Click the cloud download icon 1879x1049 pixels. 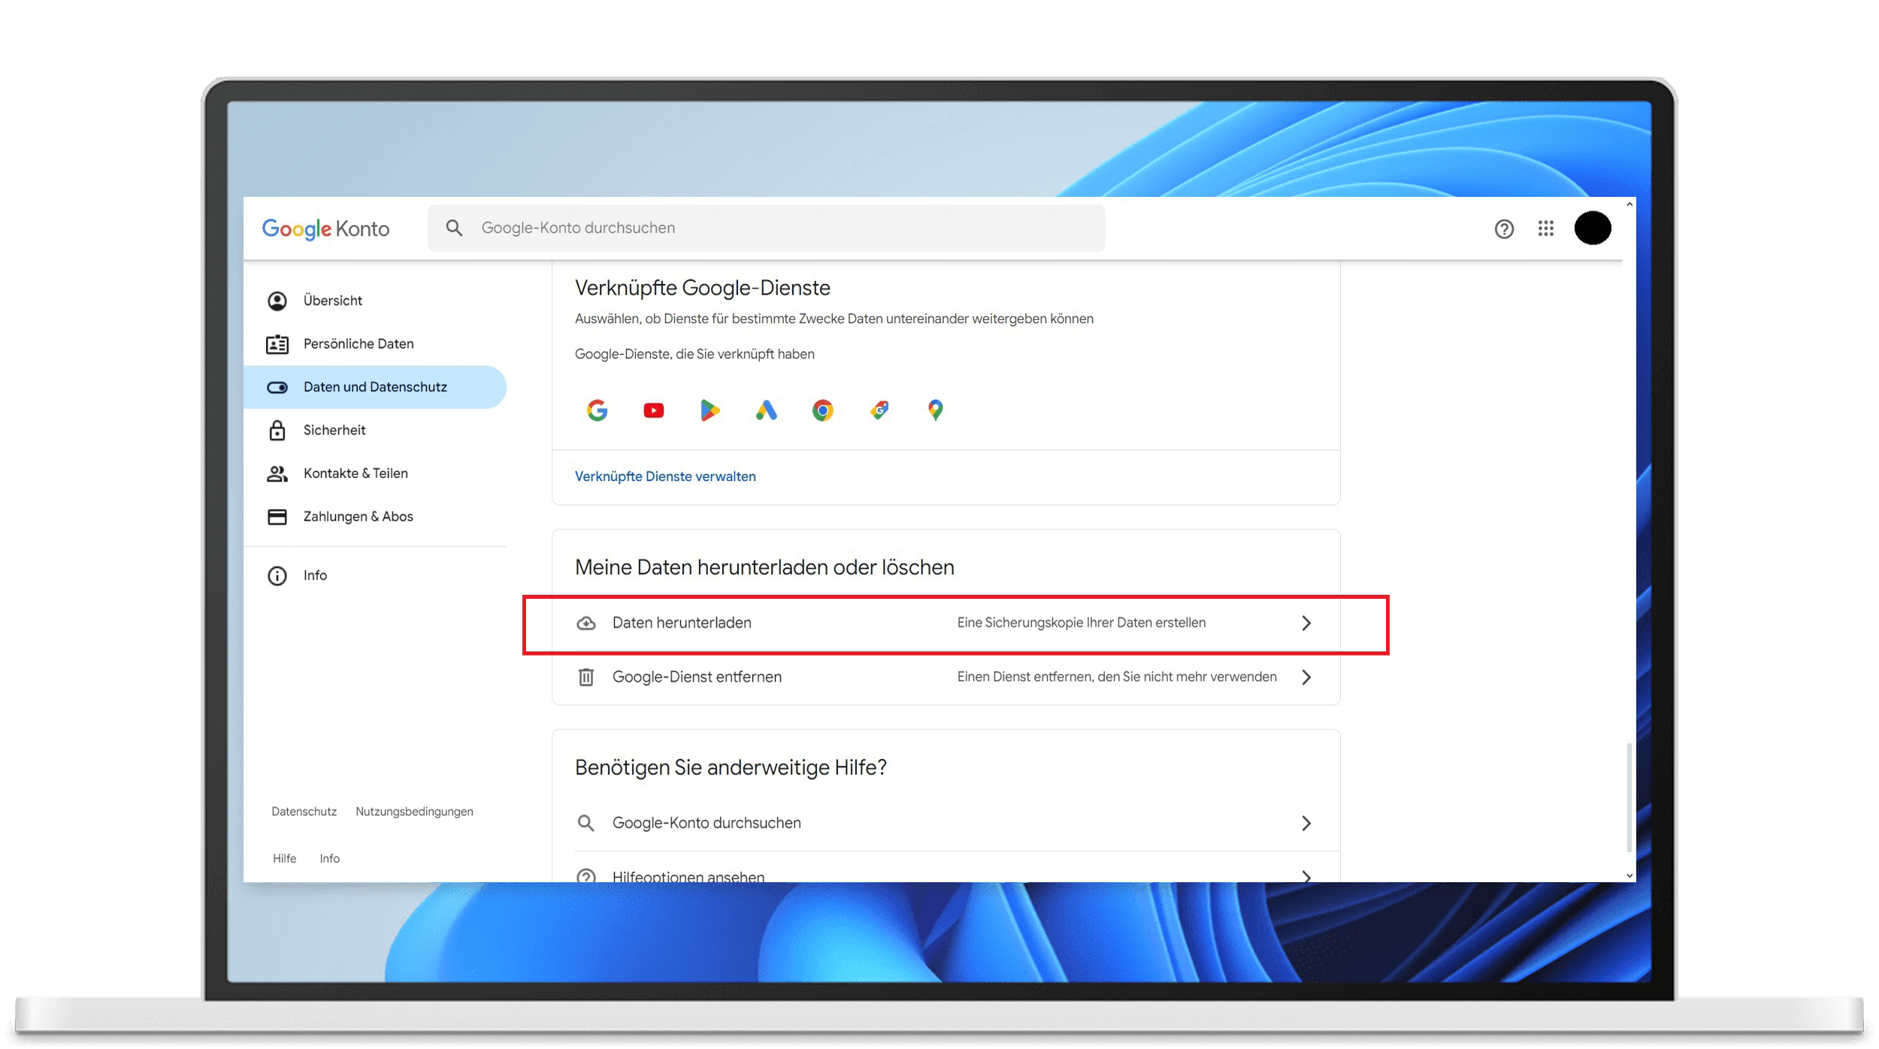pyautogui.click(x=585, y=623)
